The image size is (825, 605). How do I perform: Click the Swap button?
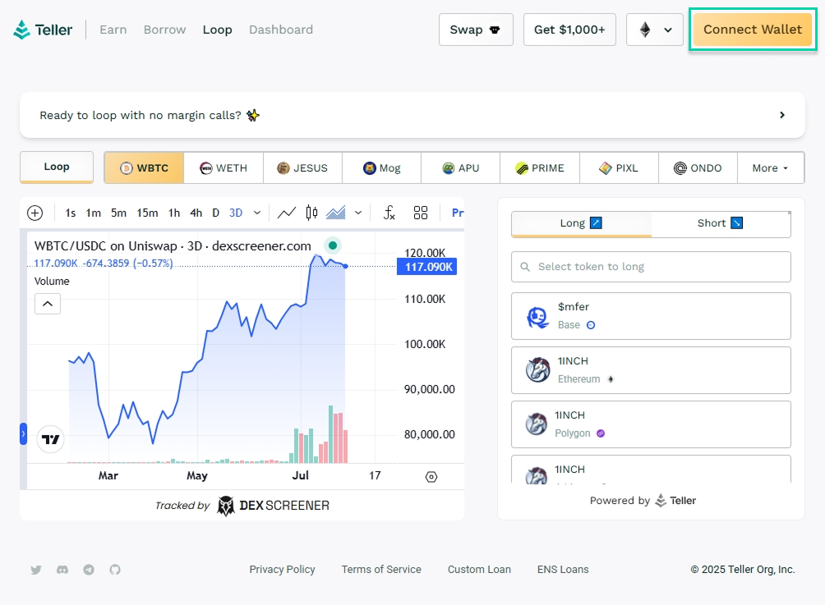(x=476, y=30)
